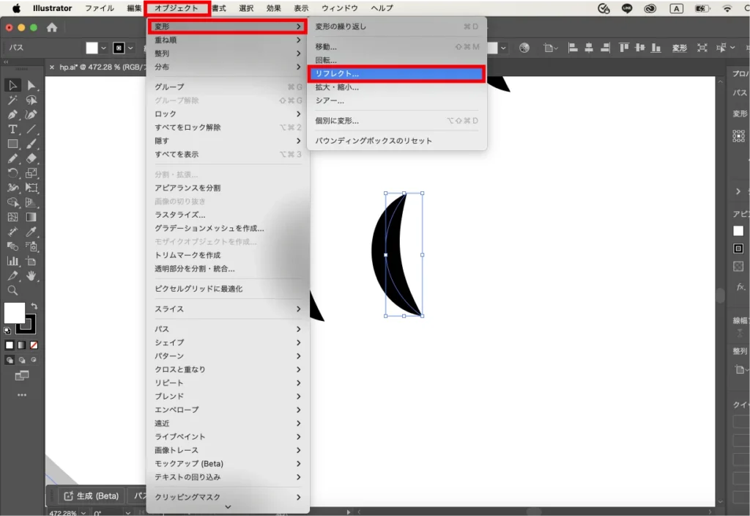Expand the ブレンド submenu

tap(227, 396)
